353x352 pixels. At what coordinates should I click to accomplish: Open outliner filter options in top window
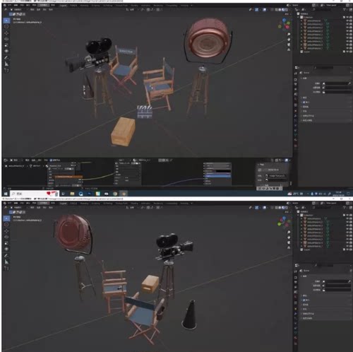click(345, 10)
